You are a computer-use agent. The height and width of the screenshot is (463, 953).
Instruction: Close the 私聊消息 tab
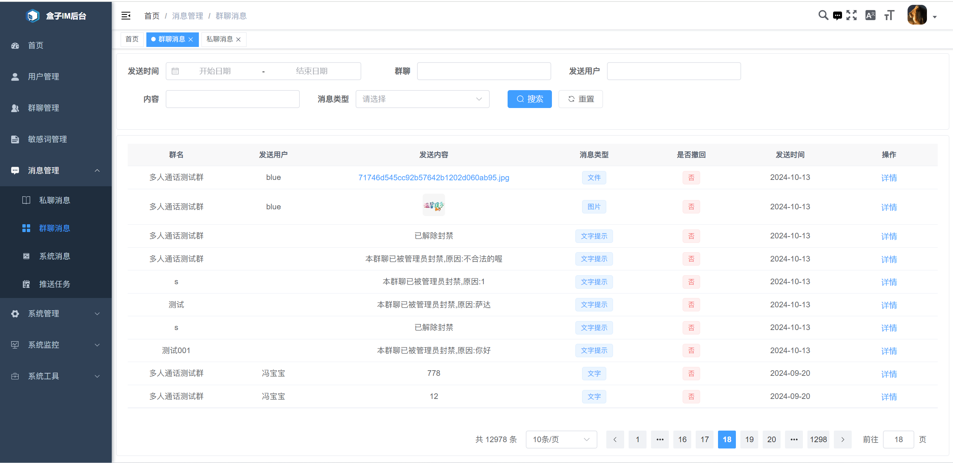(x=239, y=39)
